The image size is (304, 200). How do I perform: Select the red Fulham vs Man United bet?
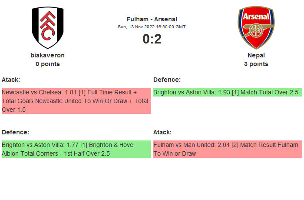227,149
